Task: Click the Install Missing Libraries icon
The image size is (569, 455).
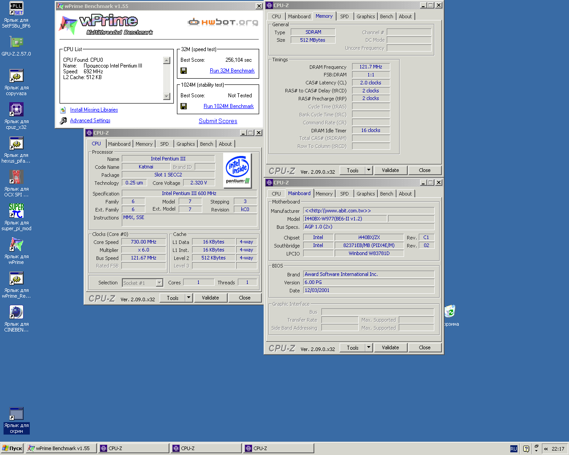Action: pyautogui.click(x=63, y=110)
